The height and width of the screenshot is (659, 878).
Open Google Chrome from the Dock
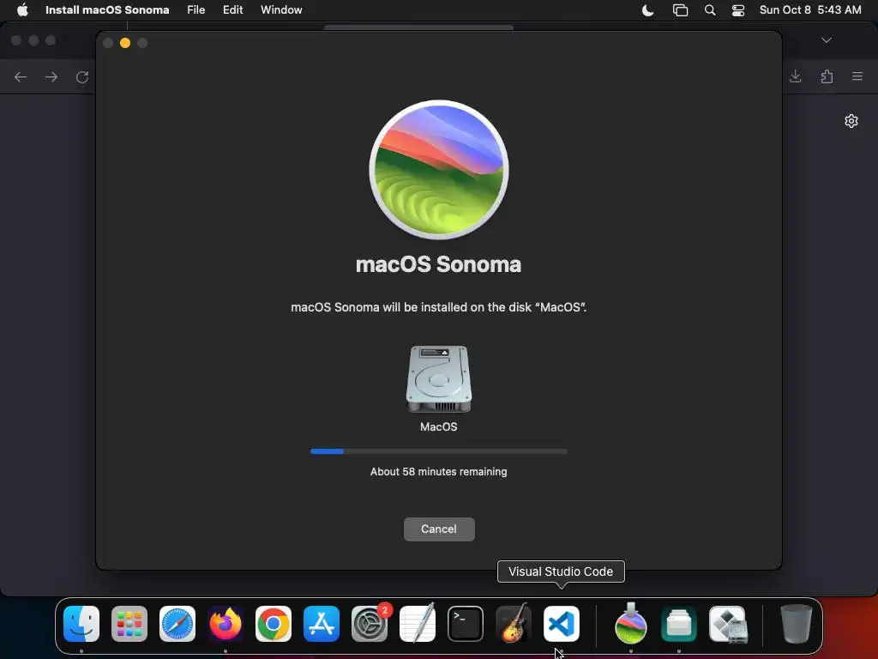(274, 623)
